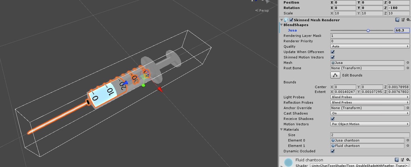
Task: Open Skinned Mesh Renderer help reference icon
Action: point(397,20)
